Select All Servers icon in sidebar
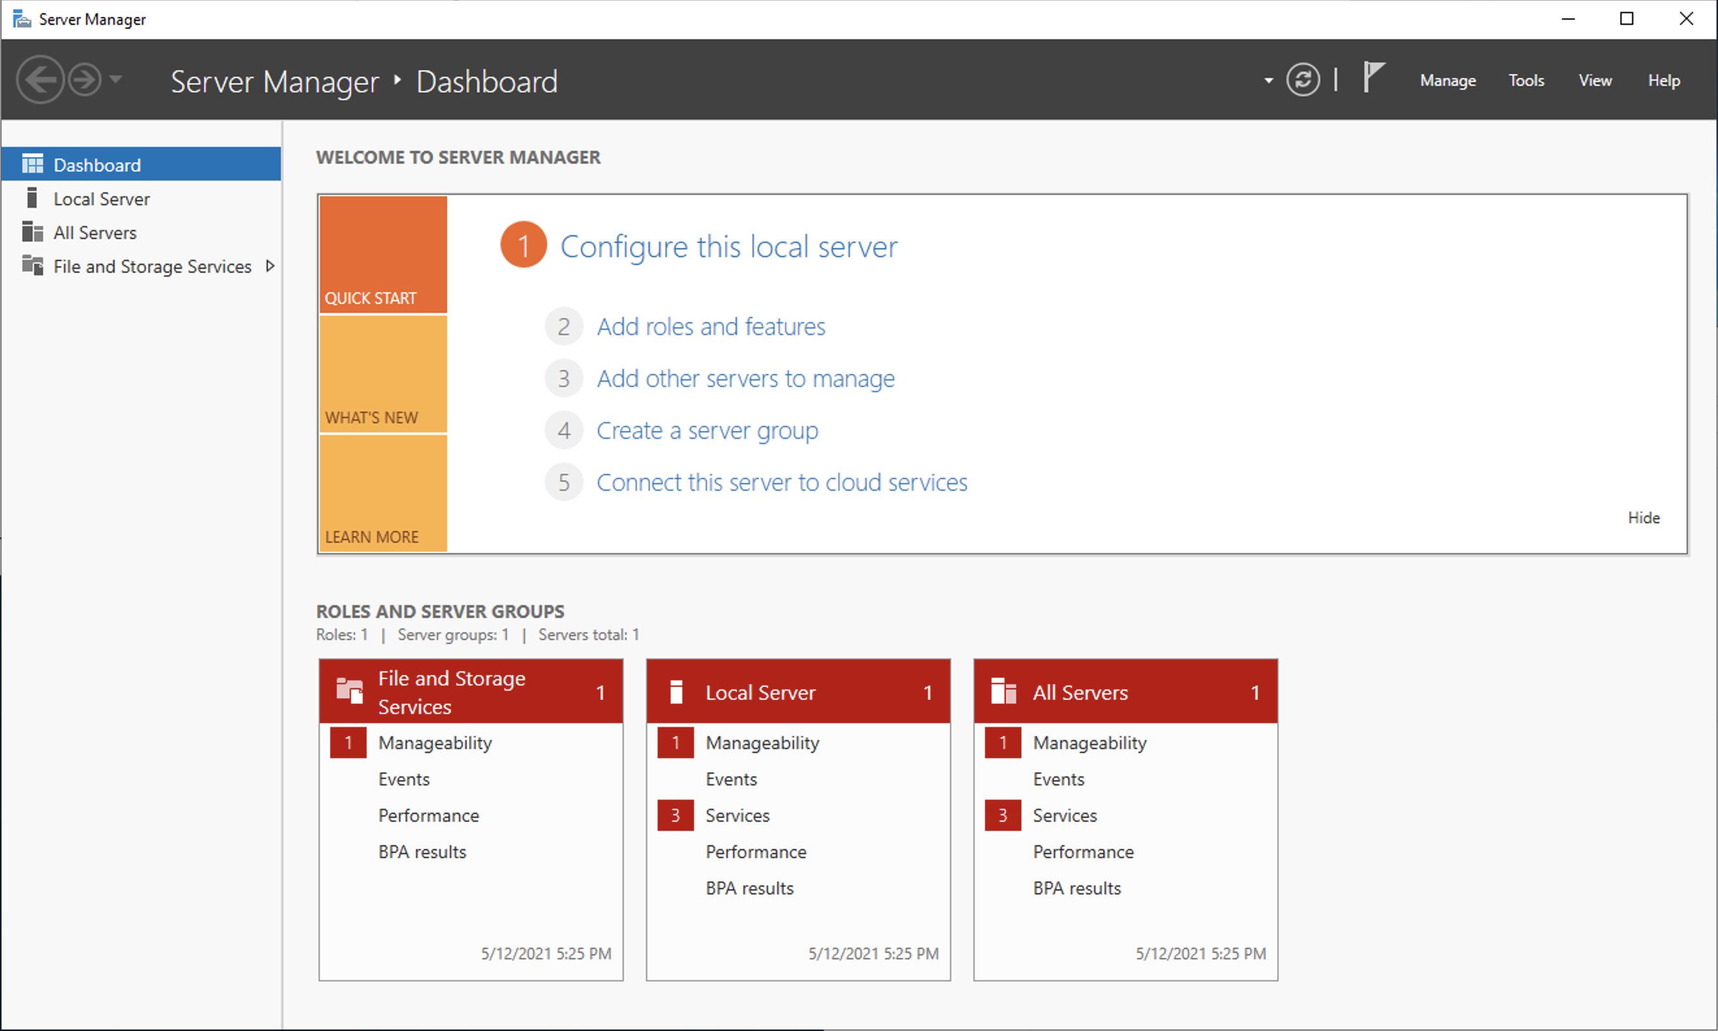Screen dimensions: 1718x1031 [x=32, y=231]
